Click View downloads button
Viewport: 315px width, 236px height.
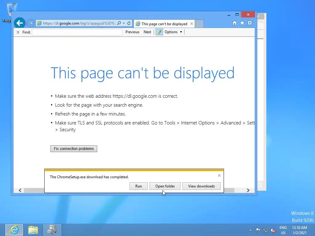[201, 186]
